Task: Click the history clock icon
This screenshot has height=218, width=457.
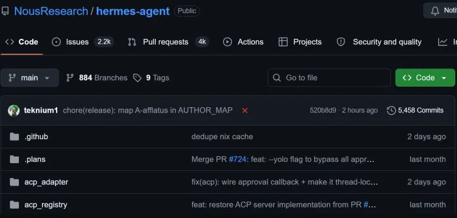Action: (391, 111)
